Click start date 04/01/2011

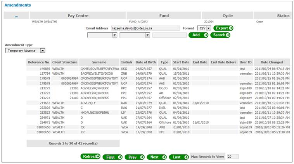[181, 113]
